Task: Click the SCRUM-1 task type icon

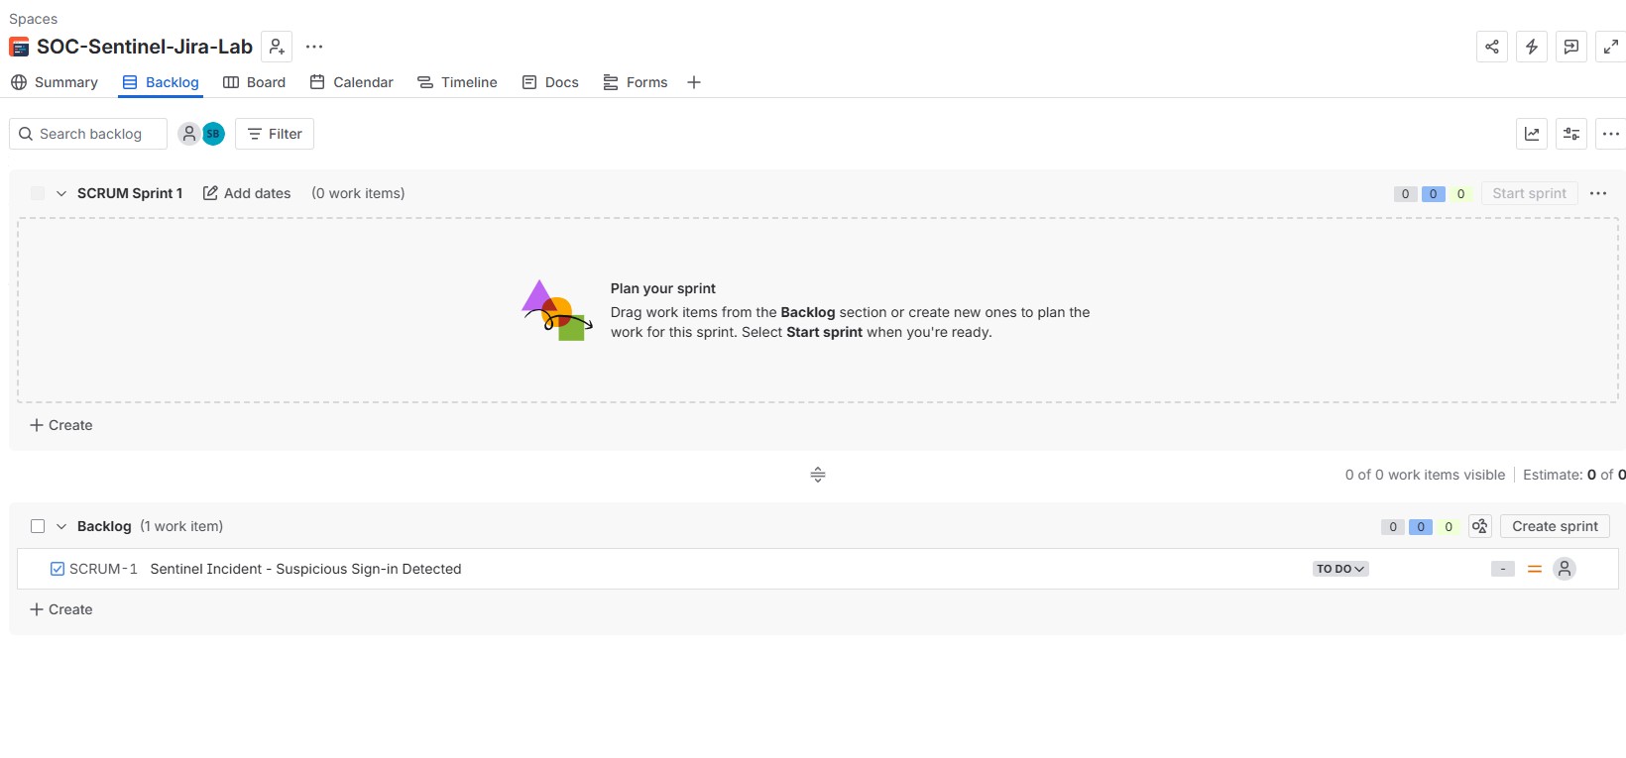Action: tap(58, 569)
